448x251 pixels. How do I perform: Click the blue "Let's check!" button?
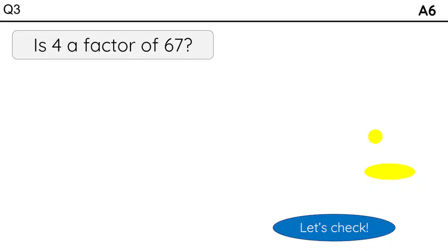[334, 228]
